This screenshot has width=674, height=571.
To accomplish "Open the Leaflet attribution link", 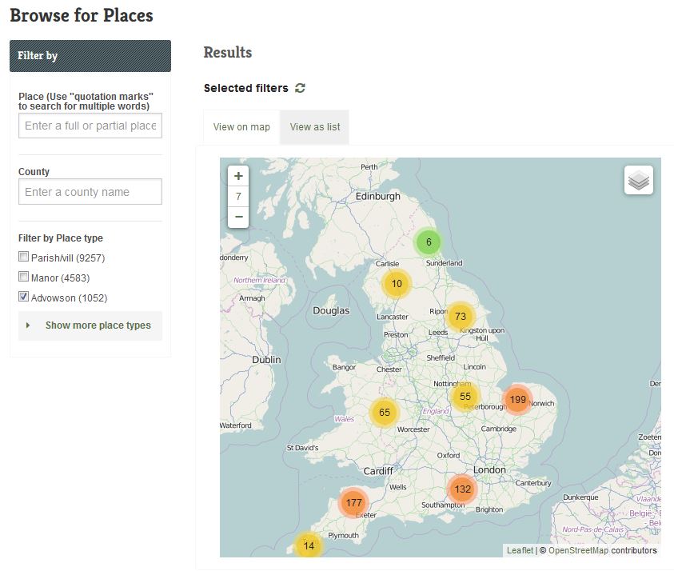I will pos(520,550).
